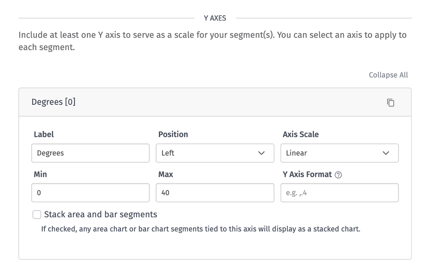This screenshot has width=432, height=268.
Task: Click the 'Axis Scale' field caption
Action: [x=301, y=134]
